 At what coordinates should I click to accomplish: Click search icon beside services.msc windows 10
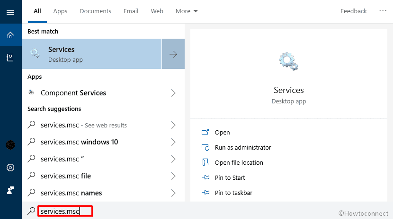[31, 142]
